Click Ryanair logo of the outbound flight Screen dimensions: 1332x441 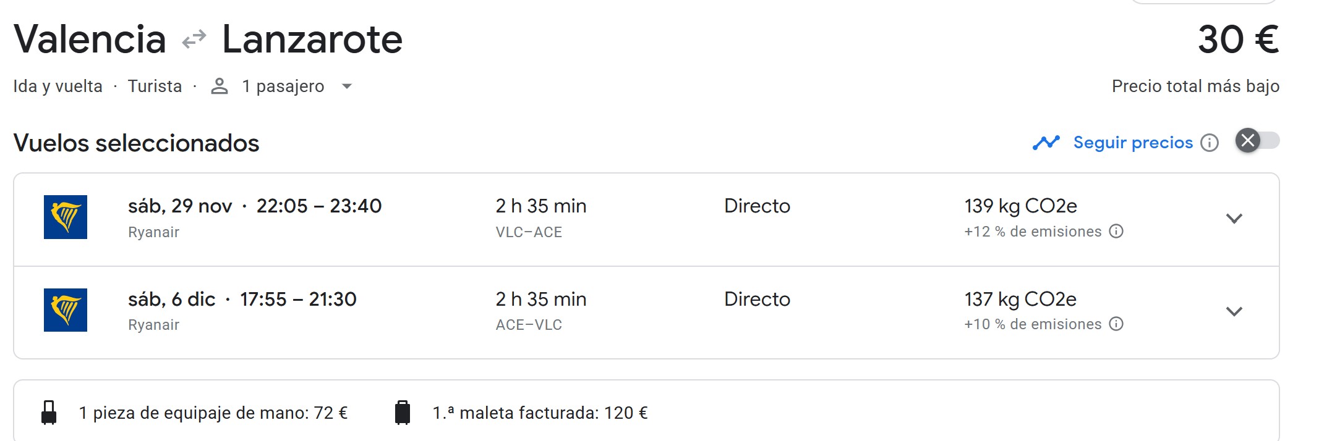point(66,217)
